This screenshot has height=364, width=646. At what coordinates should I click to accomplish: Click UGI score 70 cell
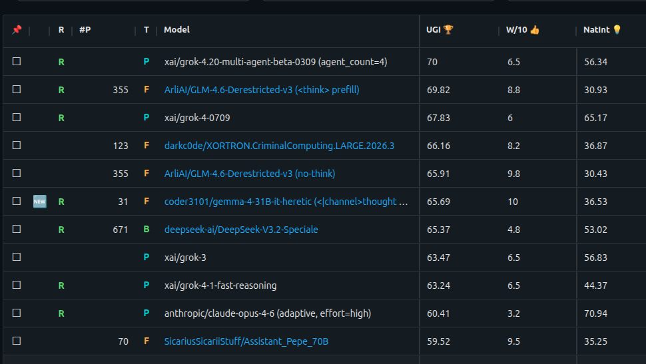tap(432, 62)
